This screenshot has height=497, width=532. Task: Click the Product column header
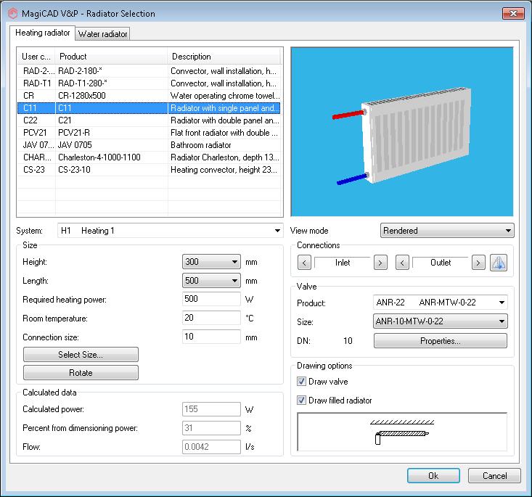tap(112, 57)
